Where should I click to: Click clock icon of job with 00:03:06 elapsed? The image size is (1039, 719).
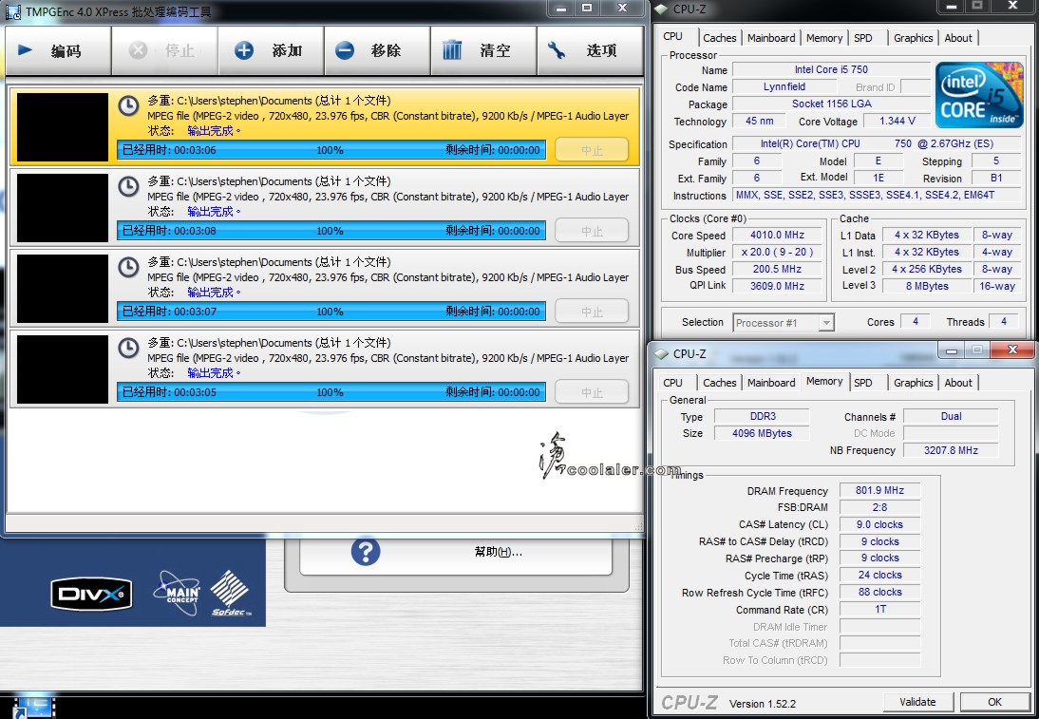click(128, 105)
